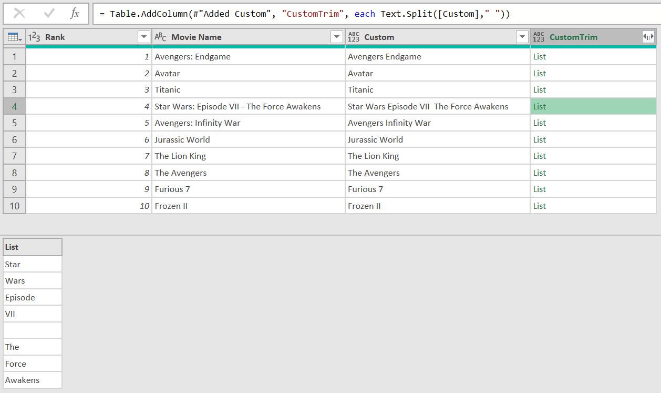Click the List link in the Avengers Endgame row

click(x=539, y=56)
